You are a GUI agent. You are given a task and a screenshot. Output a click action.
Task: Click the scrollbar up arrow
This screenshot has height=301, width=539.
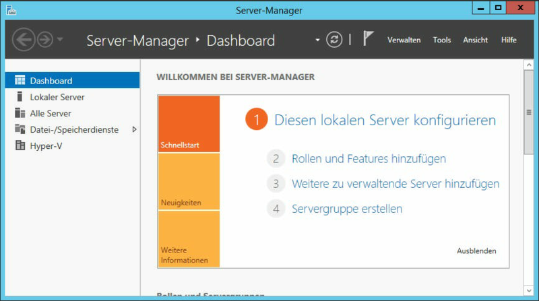(x=529, y=65)
